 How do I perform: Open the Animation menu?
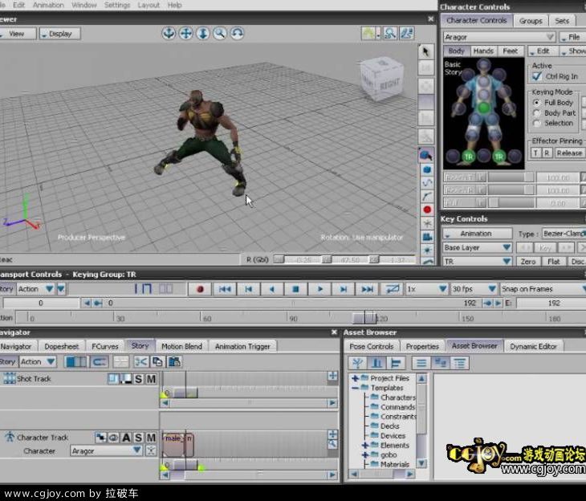coord(48,6)
